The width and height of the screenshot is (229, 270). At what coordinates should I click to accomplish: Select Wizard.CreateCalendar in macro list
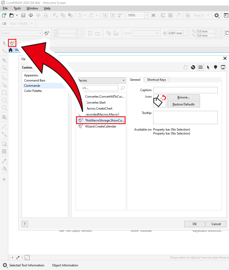pyautogui.click(x=101, y=126)
